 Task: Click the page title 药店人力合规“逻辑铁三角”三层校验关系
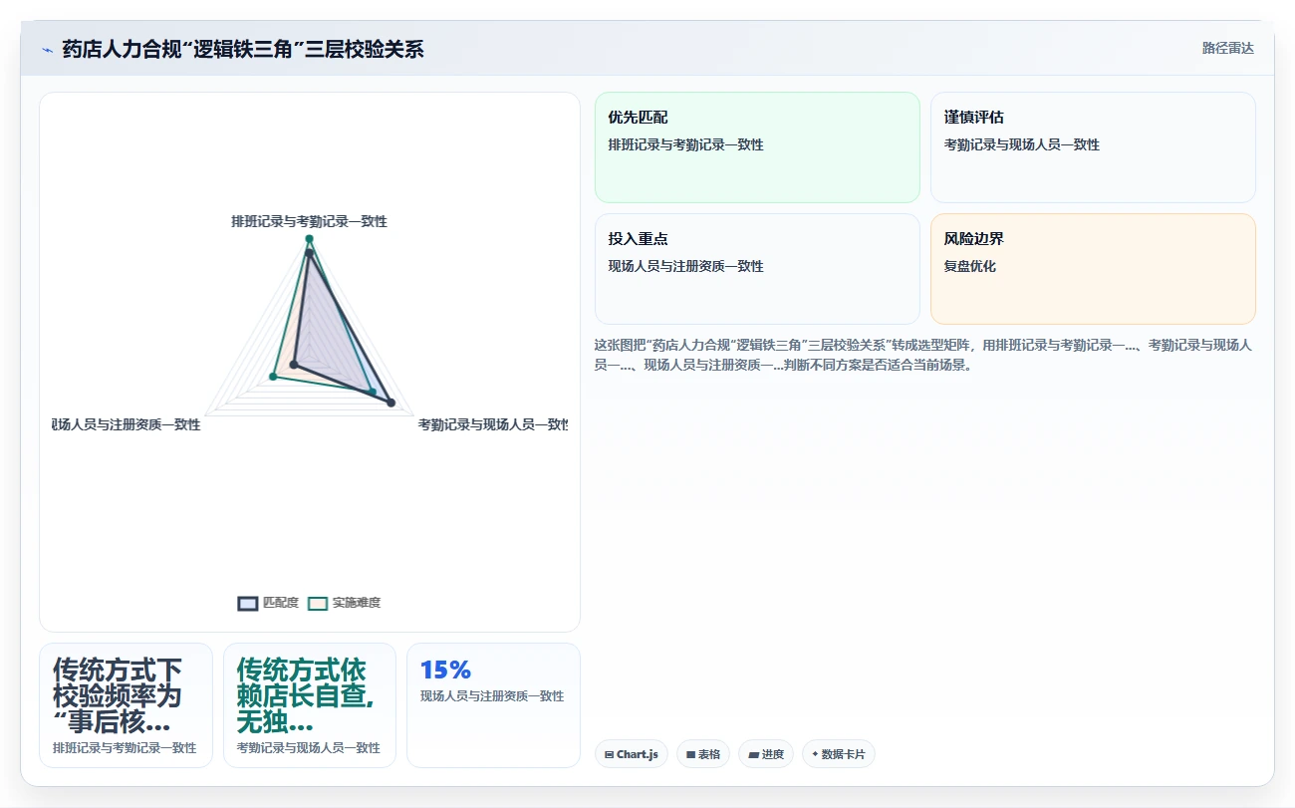[x=243, y=49]
